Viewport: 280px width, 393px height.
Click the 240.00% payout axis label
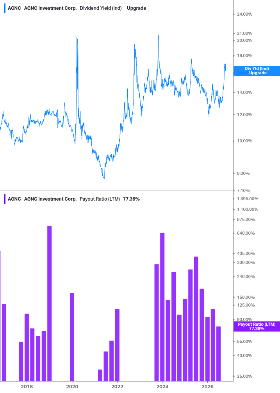pyautogui.click(x=246, y=276)
